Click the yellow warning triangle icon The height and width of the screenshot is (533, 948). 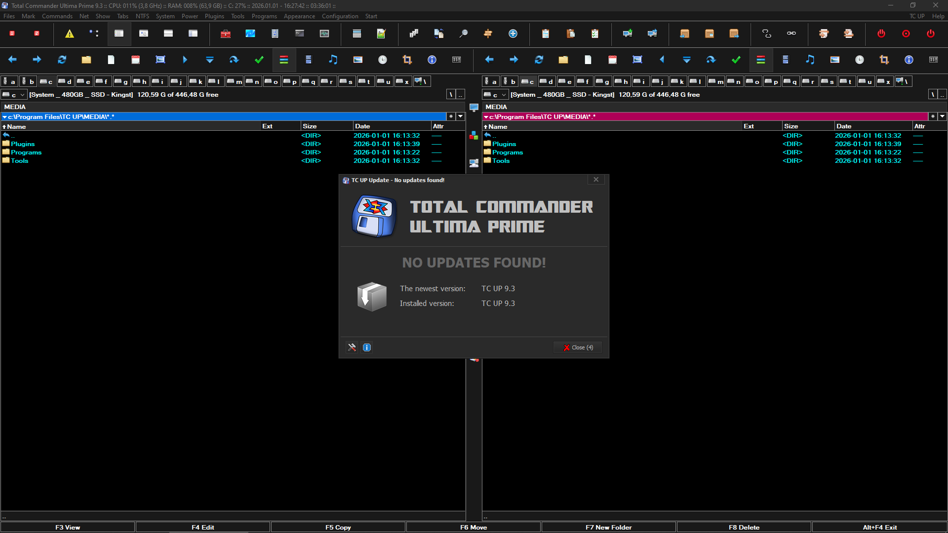[70, 34]
